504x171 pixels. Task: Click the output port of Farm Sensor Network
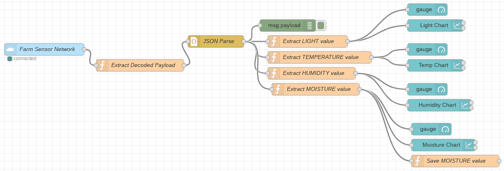click(x=84, y=49)
